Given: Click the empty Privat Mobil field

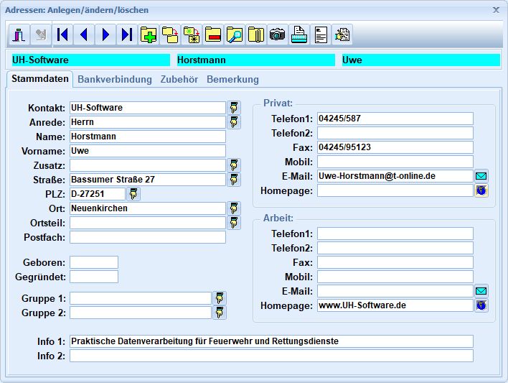Looking at the screenshot, I should (x=395, y=162).
